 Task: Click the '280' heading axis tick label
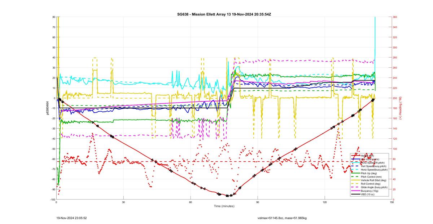click(x=395, y=58)
